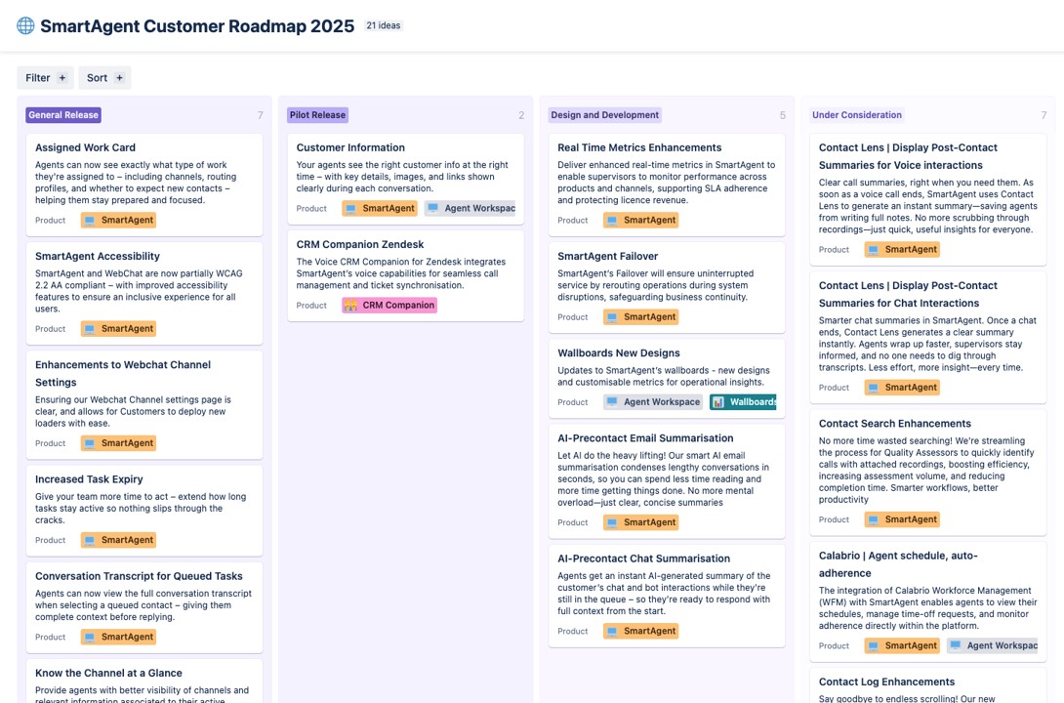Open Contact Search Enhancements idea
The height and width of the screenshot is (703, 1064).
click(x=894, y=424)
